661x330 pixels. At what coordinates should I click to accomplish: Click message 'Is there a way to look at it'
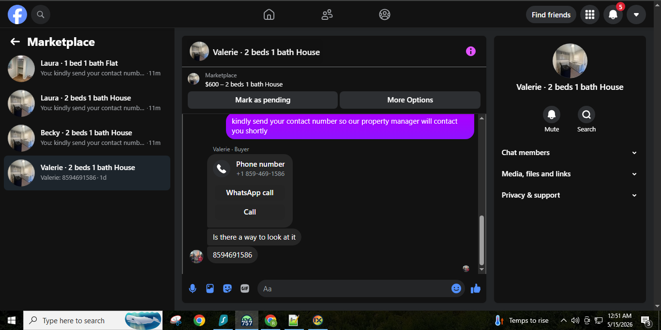[254, 237]
